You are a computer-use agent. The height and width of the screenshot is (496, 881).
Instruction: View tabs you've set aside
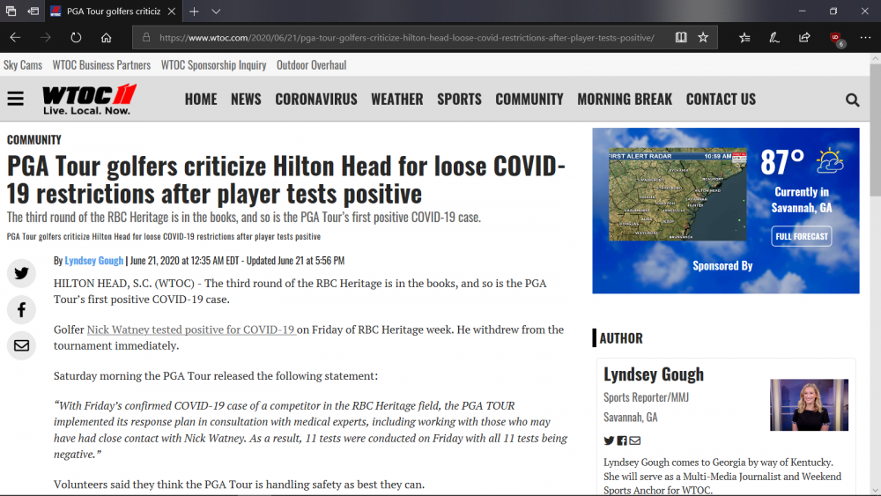coord(11,11)
